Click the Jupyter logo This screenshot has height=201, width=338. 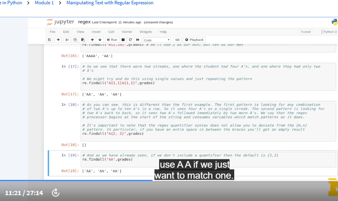[61, 22]
